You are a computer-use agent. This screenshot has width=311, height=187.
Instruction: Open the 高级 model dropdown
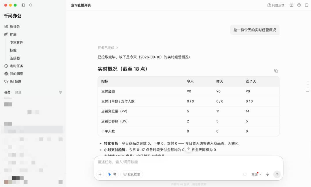point(256,174)
